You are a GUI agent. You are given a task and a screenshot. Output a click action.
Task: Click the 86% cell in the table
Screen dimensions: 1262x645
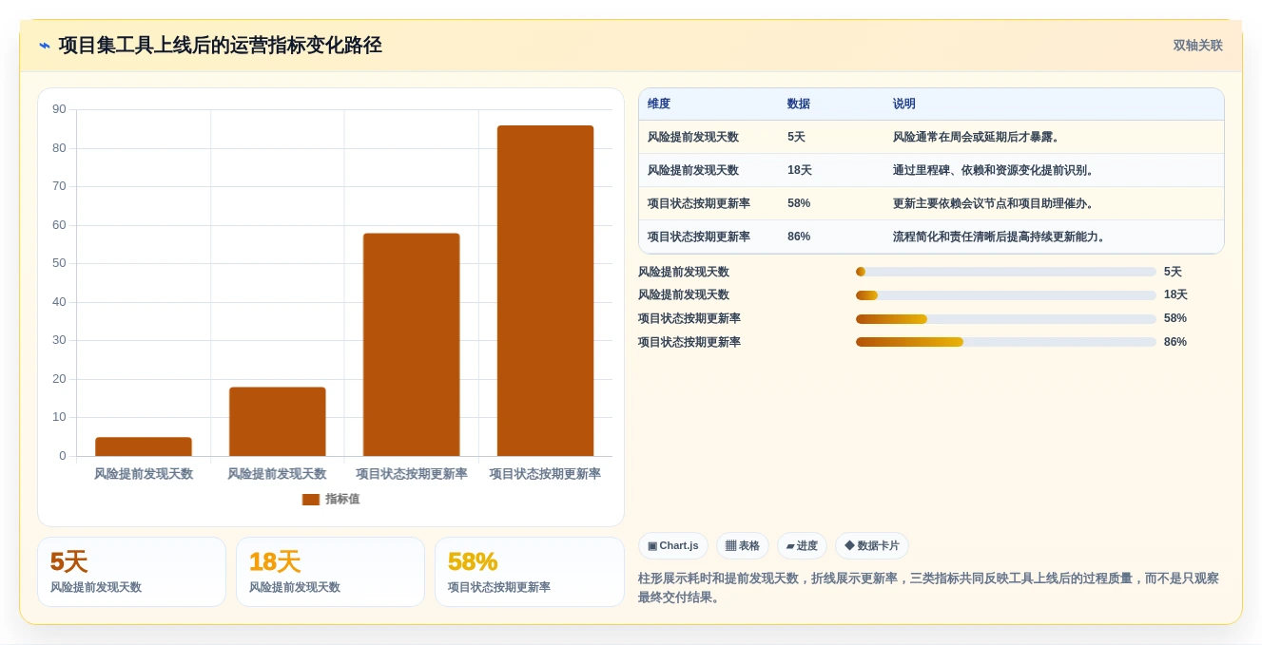(x=799, y=237)
